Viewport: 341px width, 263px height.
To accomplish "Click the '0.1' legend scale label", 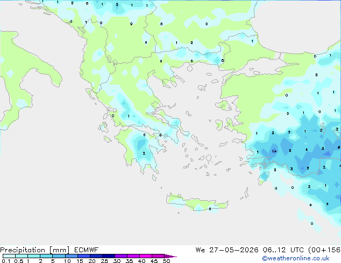I will [x=6, y=261].
